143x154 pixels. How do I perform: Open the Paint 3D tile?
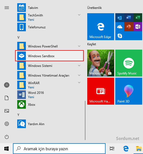pyautogui.click(x=129, y=91)
